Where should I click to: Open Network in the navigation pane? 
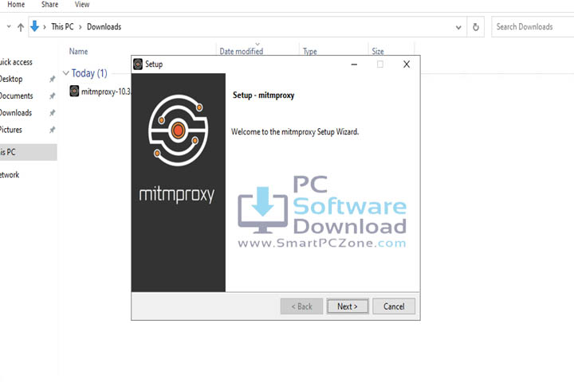pos(10,175)
